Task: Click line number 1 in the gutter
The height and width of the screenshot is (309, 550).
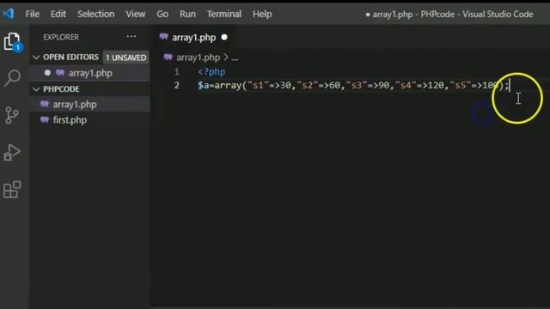Action: 177,72
